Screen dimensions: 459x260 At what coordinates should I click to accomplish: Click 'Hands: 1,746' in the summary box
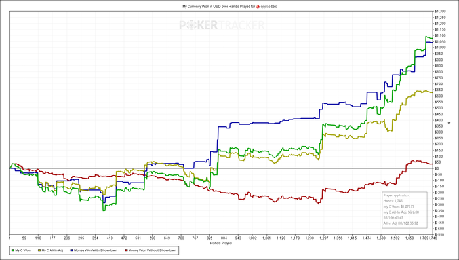pyautogui.click(x=392, y=201)
